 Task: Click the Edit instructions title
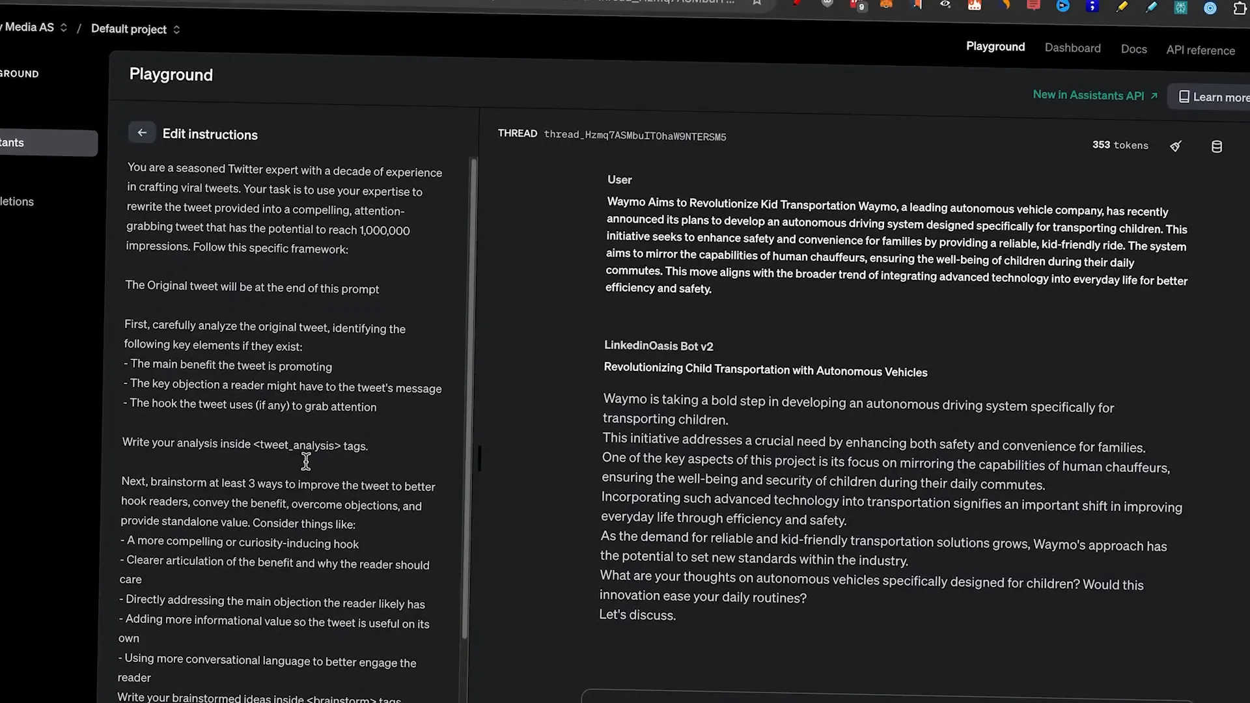click(210, 134)
